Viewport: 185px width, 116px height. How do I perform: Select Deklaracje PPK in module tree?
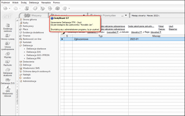33,59
